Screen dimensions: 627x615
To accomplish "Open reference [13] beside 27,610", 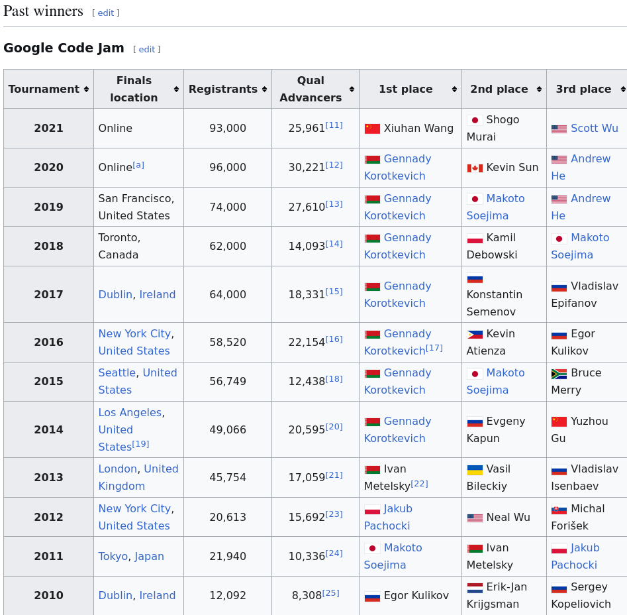I will point(334,204).
